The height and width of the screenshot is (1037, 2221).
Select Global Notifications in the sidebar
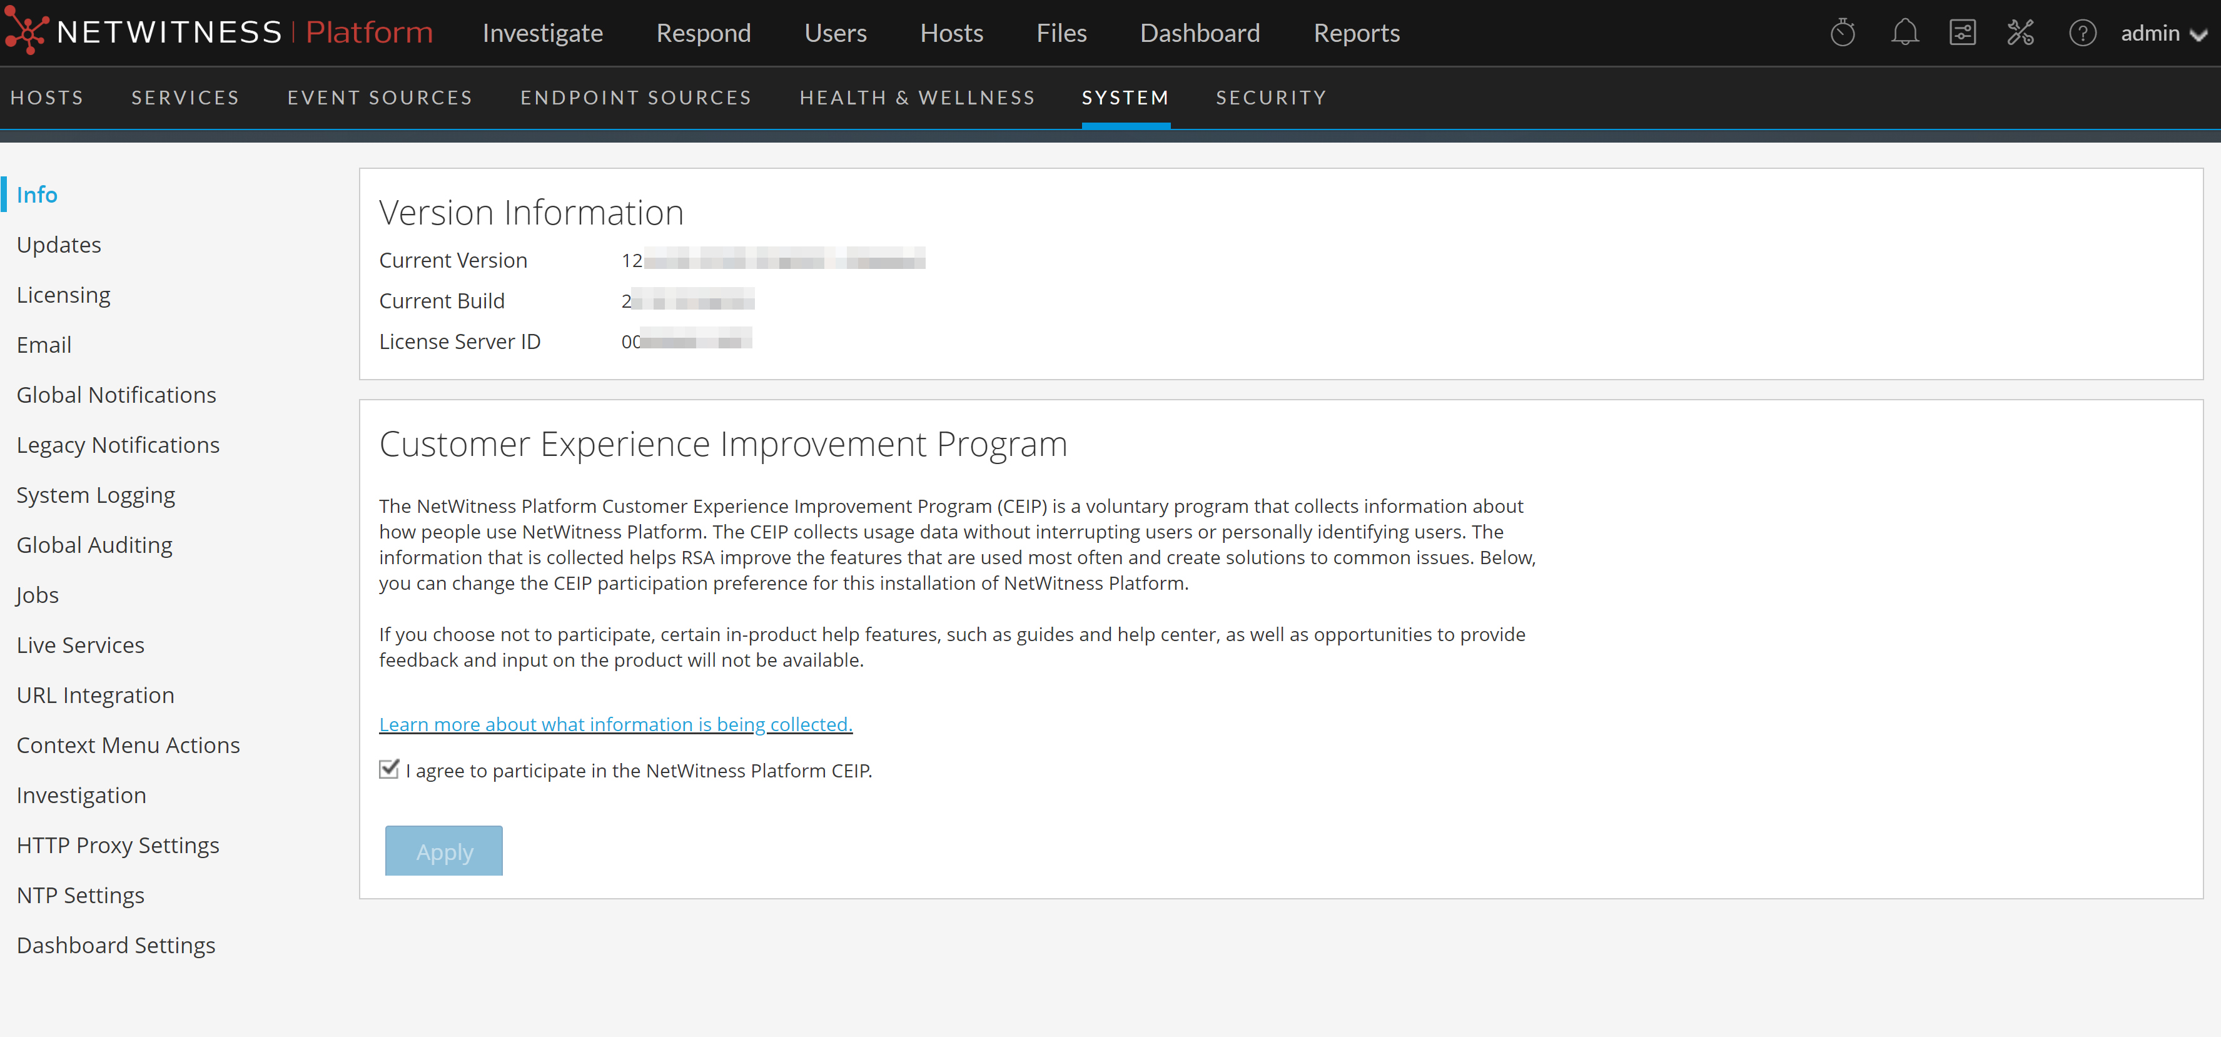pyautogui.click(x=116, y=394)
